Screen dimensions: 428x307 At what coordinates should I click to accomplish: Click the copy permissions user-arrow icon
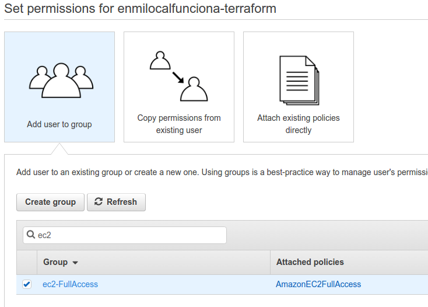coord(178,76)
